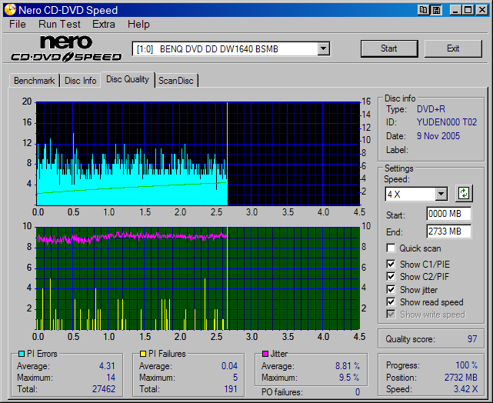Uncheck Show C2/PIF option
This screenshot has width=493, height=403.
[391, 277]
